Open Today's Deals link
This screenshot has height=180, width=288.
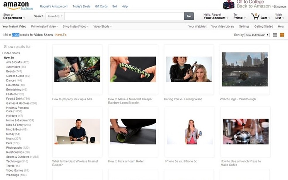pyautogui.click(x=81, y=6)
